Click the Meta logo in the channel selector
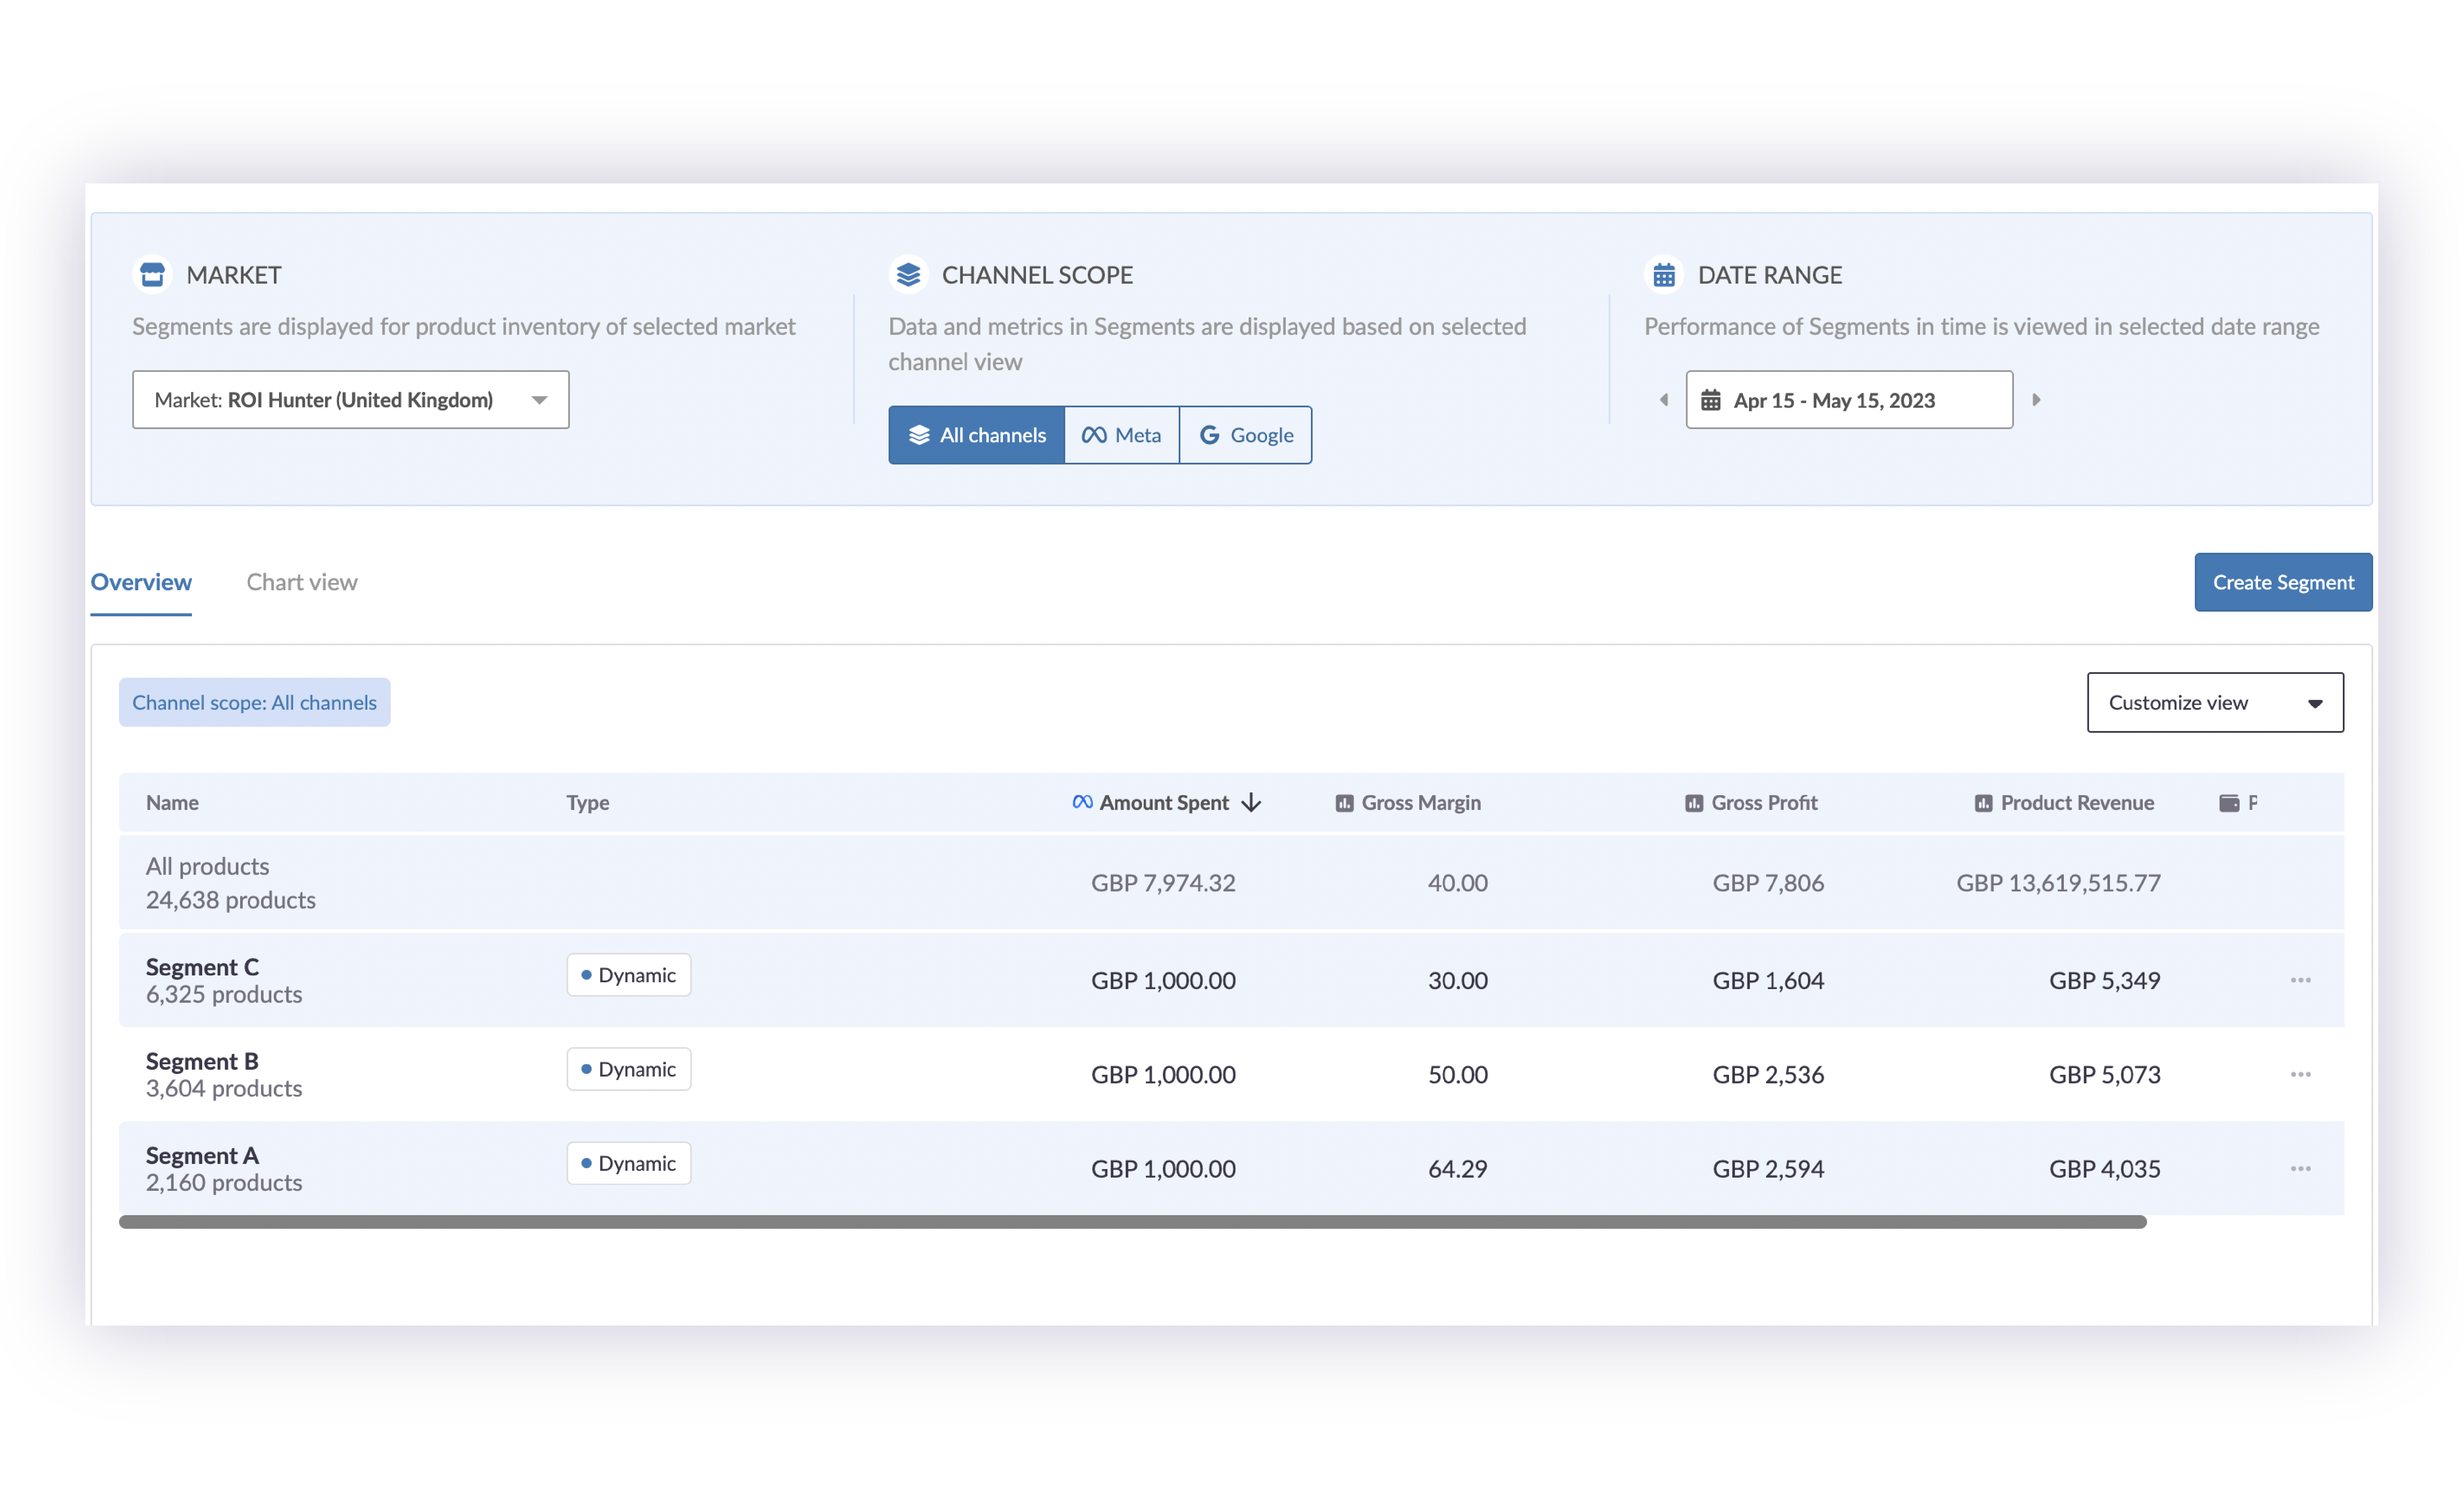The height and width of the screenshot is (1509, 2464). (1094, 434)
